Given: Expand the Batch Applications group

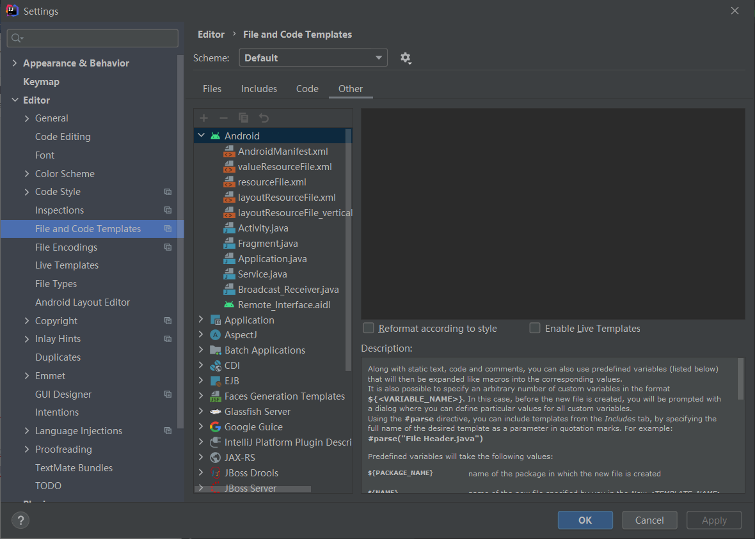Looking at the screenshot, I should click(202, 350).
